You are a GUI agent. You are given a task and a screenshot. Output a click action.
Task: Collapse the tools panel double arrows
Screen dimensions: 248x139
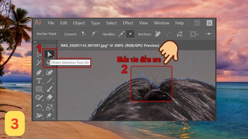(35, 42)
